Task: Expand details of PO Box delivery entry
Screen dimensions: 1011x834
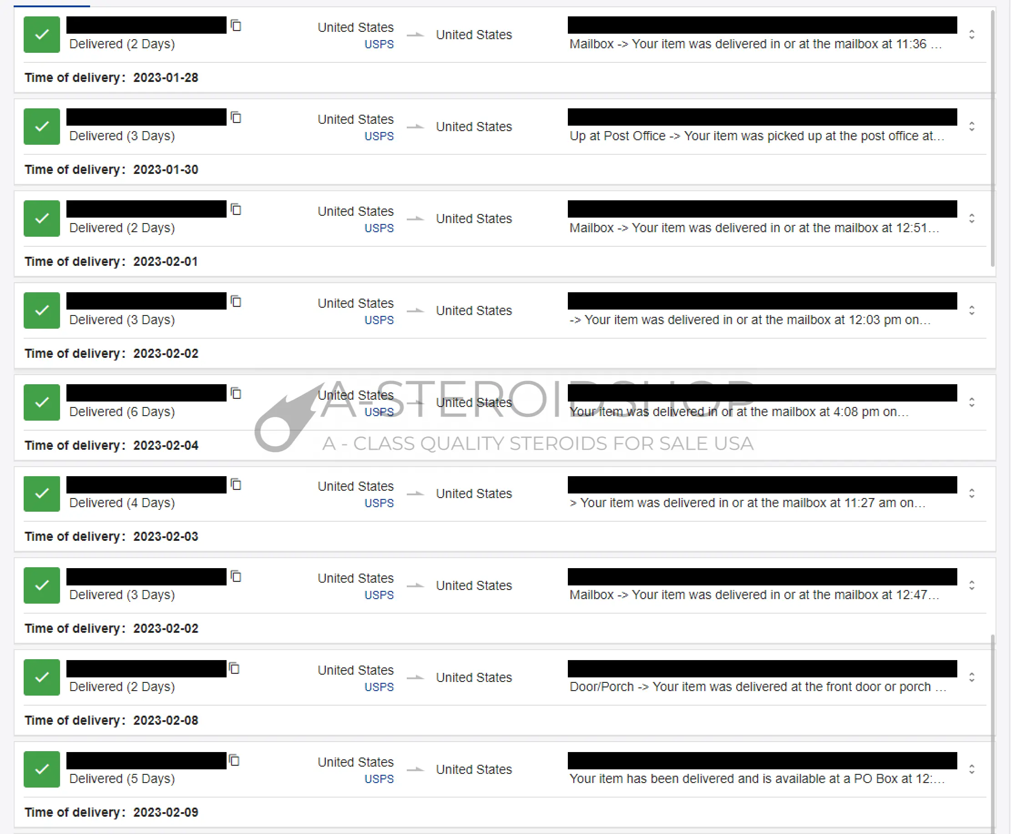Action: tap(971, 770)
